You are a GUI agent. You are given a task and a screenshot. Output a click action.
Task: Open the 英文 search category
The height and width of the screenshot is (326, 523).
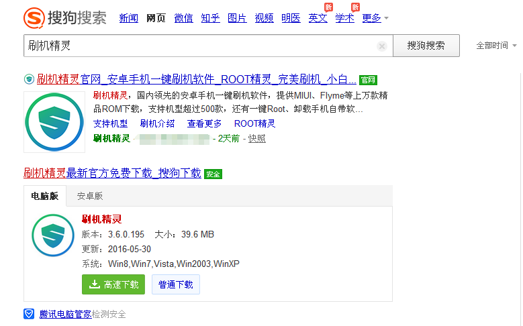318,18
